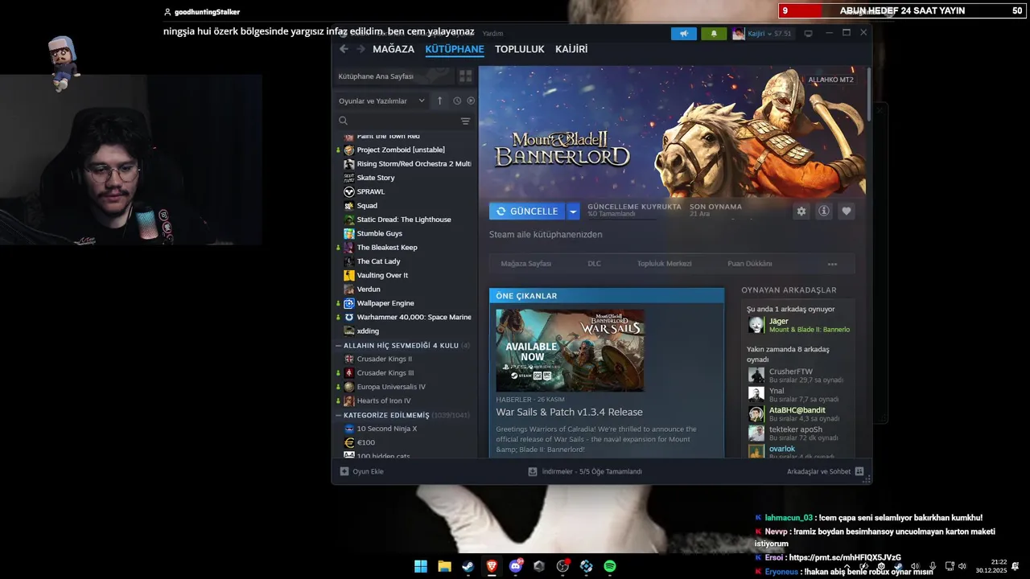Screen dimensions: 1030x579
Task: Open the Yardım menu
Action: (492, 34)
